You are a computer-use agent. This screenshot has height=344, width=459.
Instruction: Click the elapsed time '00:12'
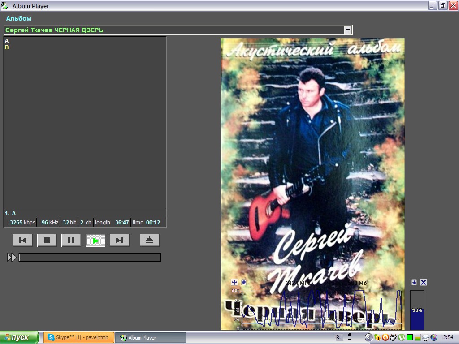click(153, 223)
